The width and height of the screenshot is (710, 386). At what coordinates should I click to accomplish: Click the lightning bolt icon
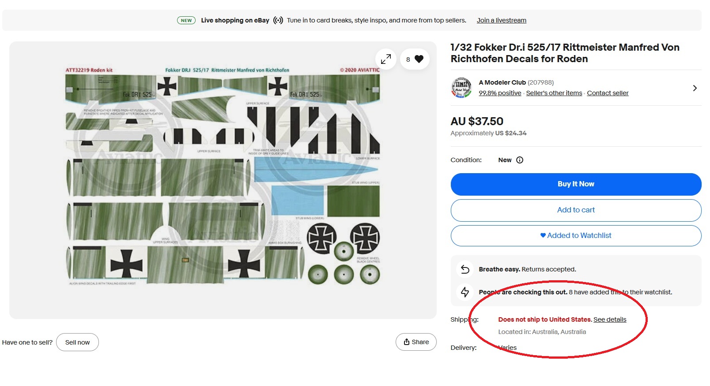click(465, 292)
